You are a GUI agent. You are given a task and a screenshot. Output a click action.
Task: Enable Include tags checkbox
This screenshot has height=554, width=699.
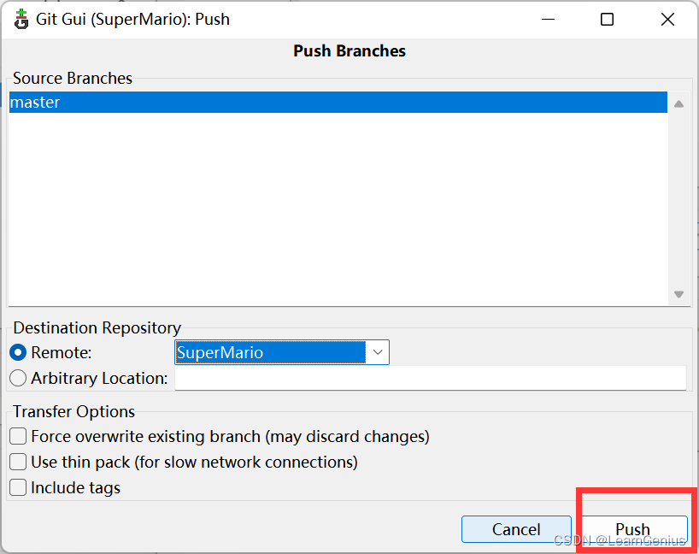[18, 487]
